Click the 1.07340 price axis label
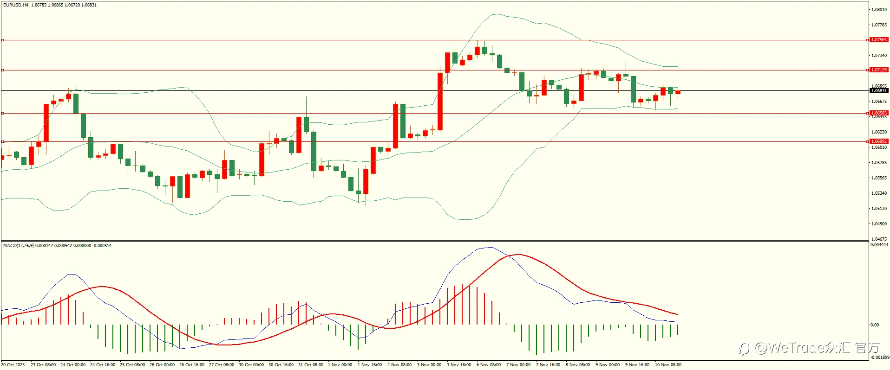This screenshot has height=370, width=890. pyautogui.click(x=879, y=56)
